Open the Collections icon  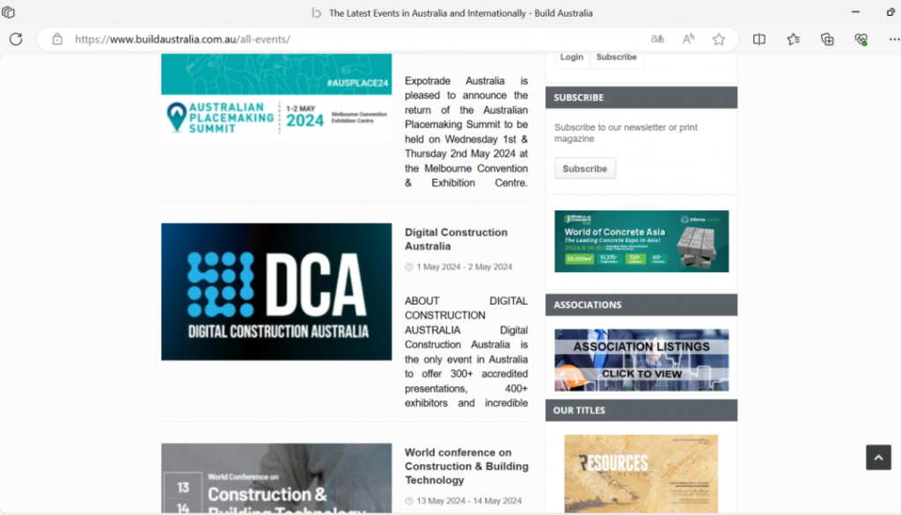[827, 39]
